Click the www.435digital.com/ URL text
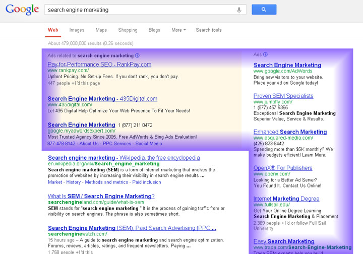 [70, 104]
